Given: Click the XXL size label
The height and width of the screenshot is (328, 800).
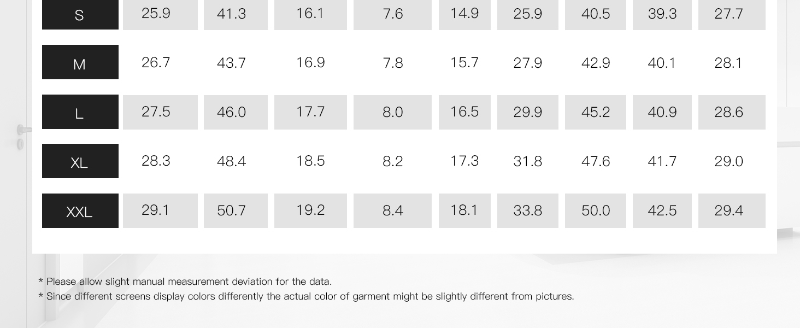Looking at the screenshot, I should (80, 211).
